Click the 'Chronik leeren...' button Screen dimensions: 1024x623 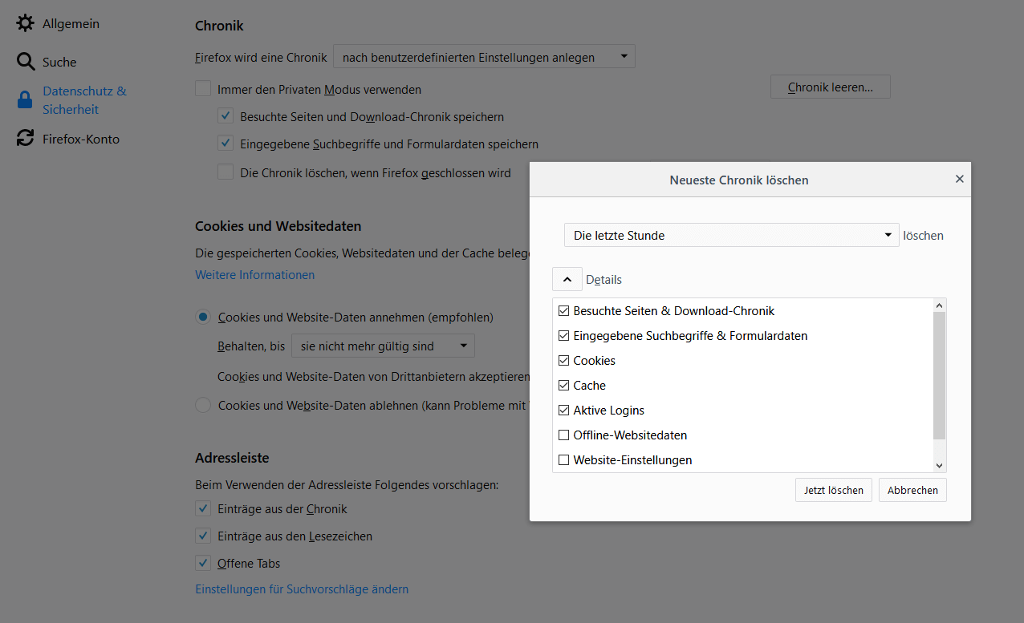pyautogui.click(x=830, y=87)
